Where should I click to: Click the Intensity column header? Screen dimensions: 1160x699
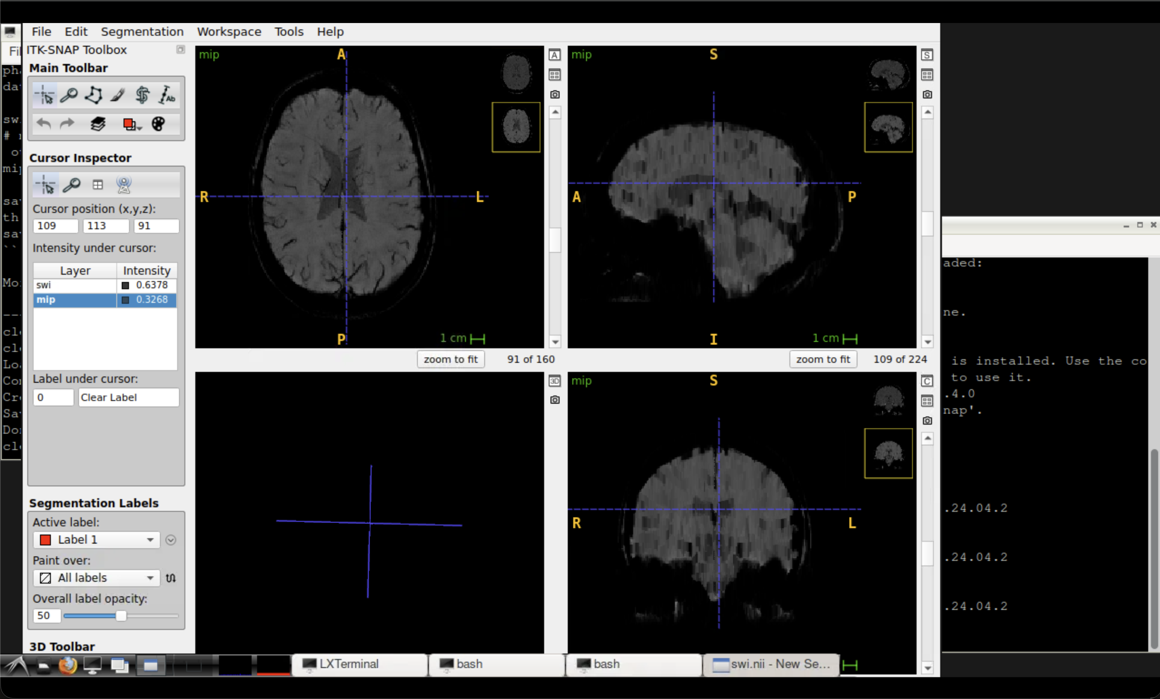point(147,271)
